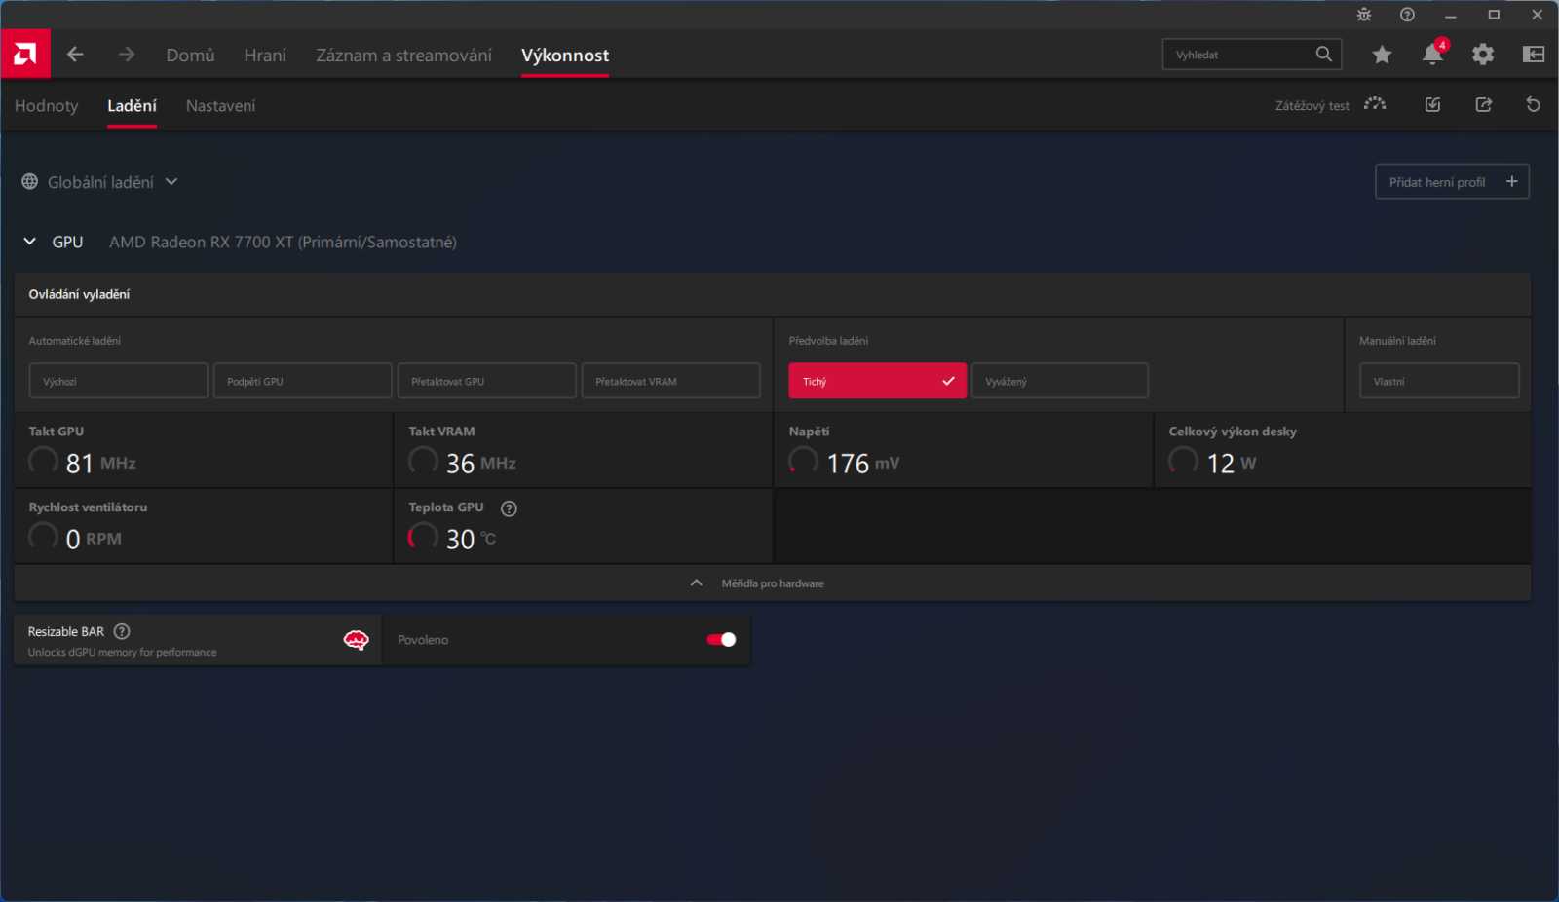Click Unlocks dGPU memory for performance text

point(122,653)
